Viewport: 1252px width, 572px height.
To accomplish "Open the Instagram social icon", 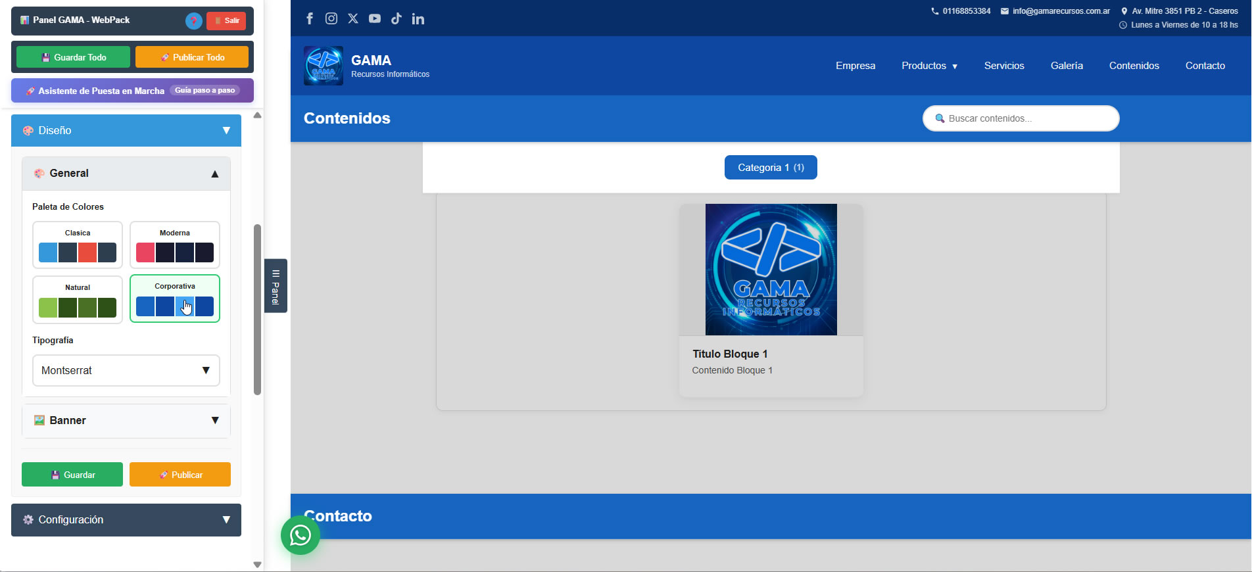I will (x=331, y=18).
